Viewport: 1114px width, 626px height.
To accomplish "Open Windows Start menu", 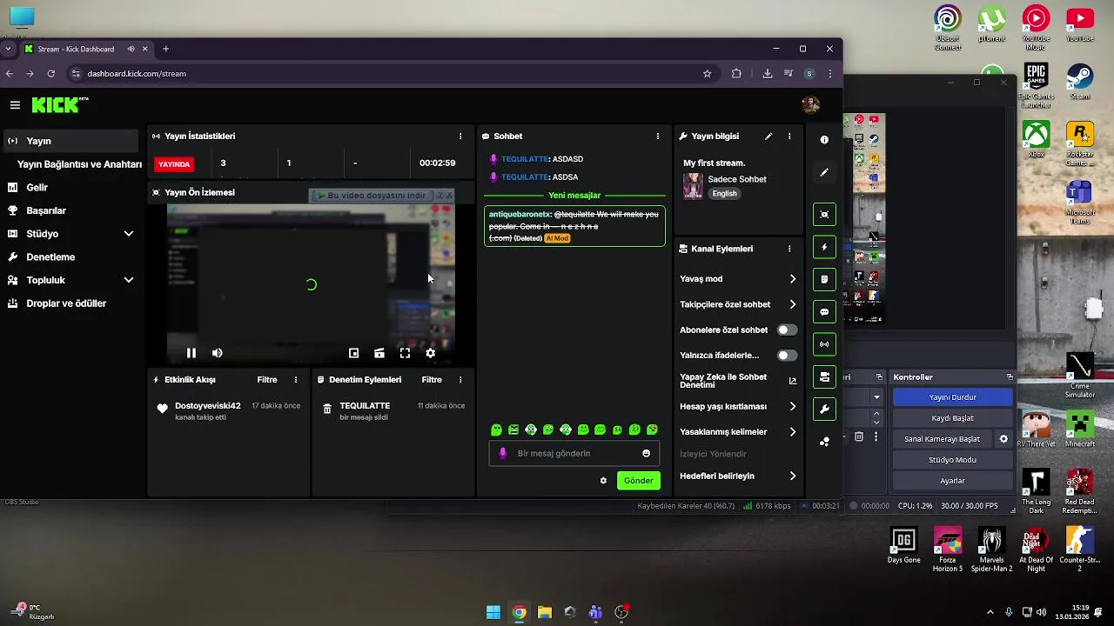I will click(x=493, y=612).
